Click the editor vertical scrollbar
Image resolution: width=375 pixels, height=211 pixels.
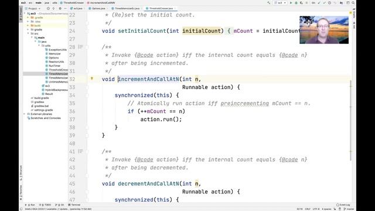click(x=351, y=120)
